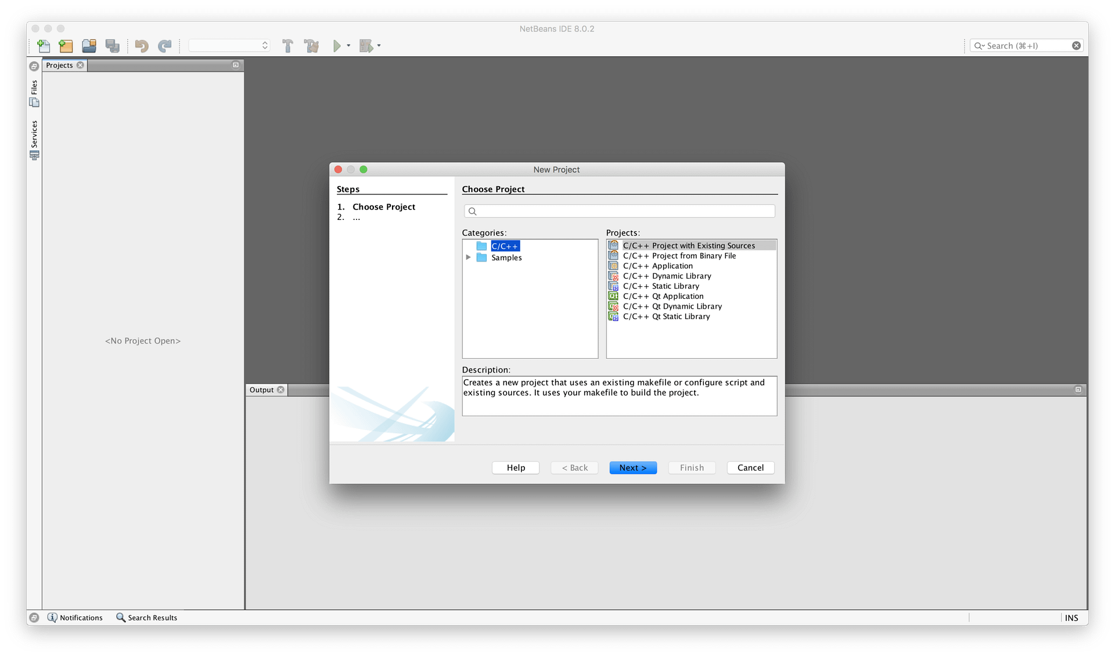Build the project with the hammer icon

287,46
